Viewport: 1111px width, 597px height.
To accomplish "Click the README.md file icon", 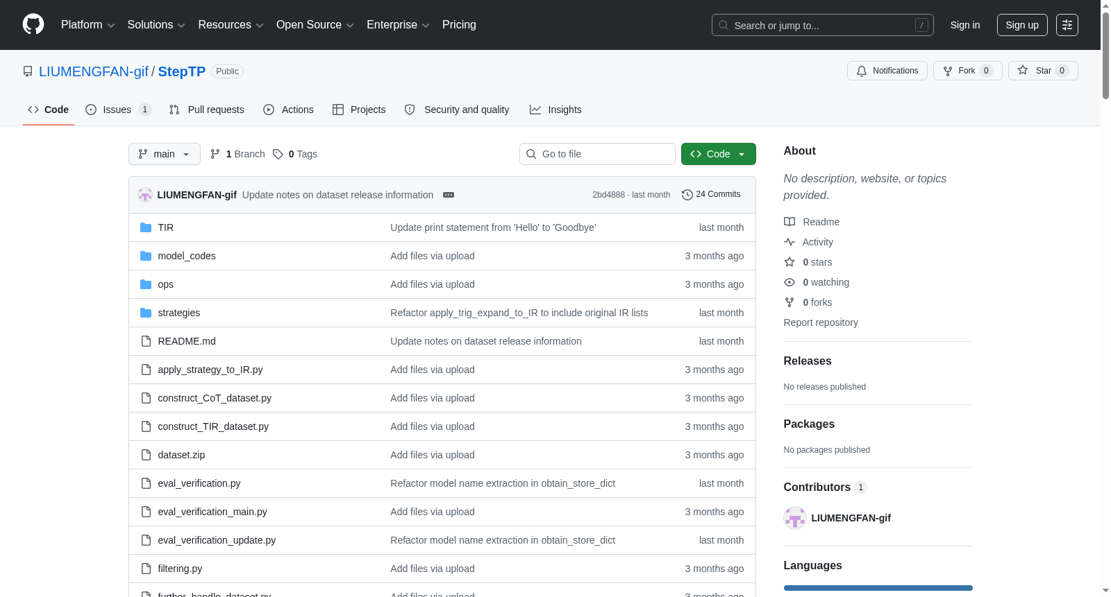I will [146, 341].
